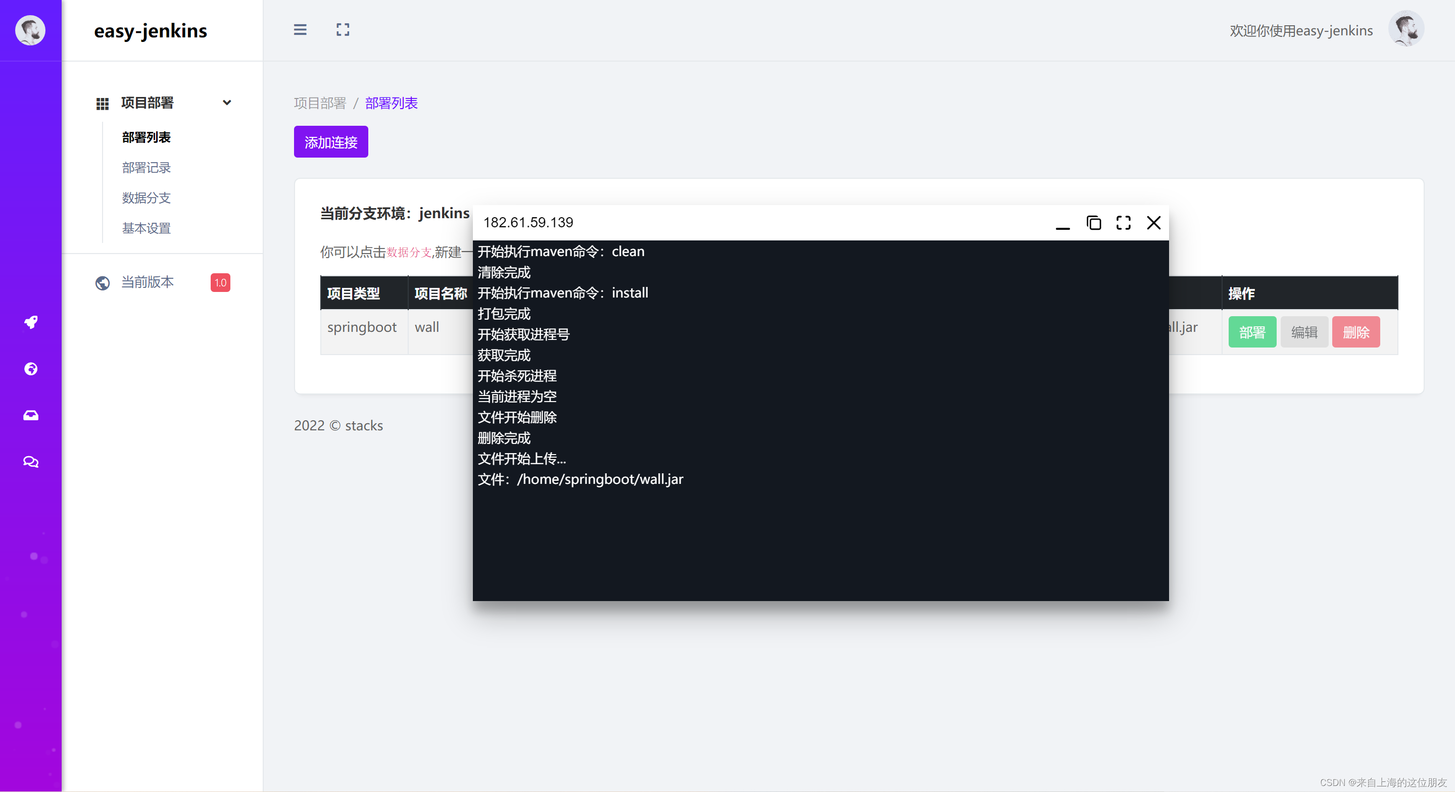Image resolution: width=1455 pixels, height=792 pixels.
Task: Open the 数据分支 submenu item
Action: [147, 197]
